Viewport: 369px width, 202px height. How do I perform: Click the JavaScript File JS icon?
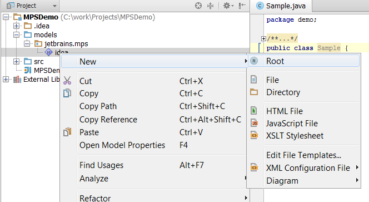point(254,123)
